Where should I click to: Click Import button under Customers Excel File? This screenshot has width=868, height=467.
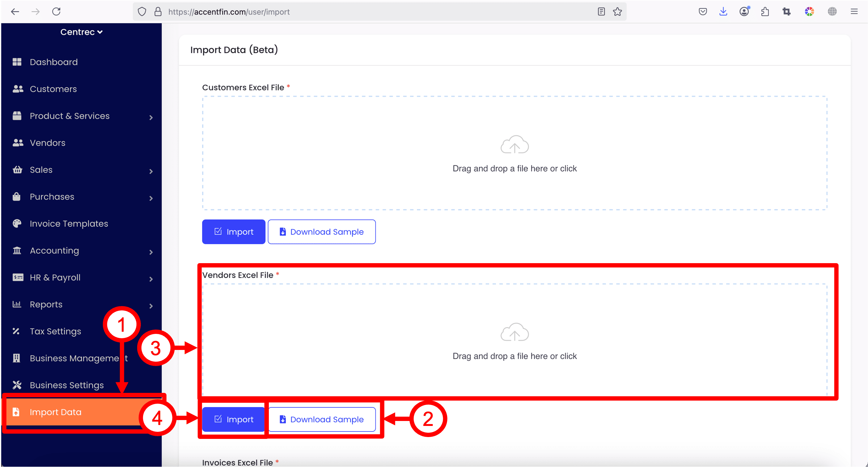coord(234,232)
